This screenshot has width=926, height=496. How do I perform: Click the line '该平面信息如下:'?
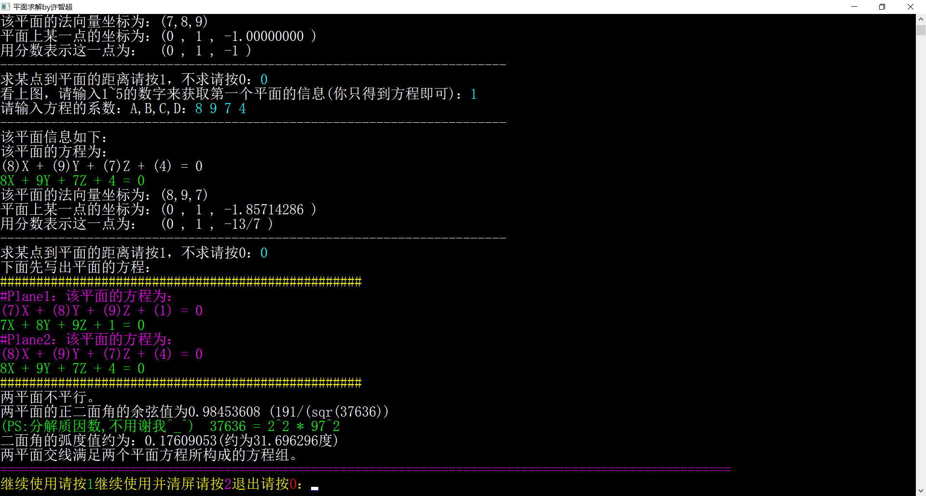54,137
